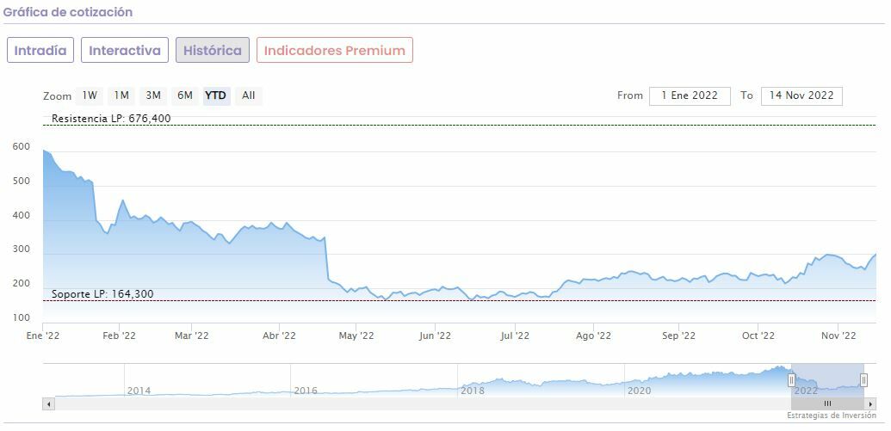This screenshot has height=431, width=891.
Task: Click the navigator scrollbar right arrow
Action: coord(870,403)
